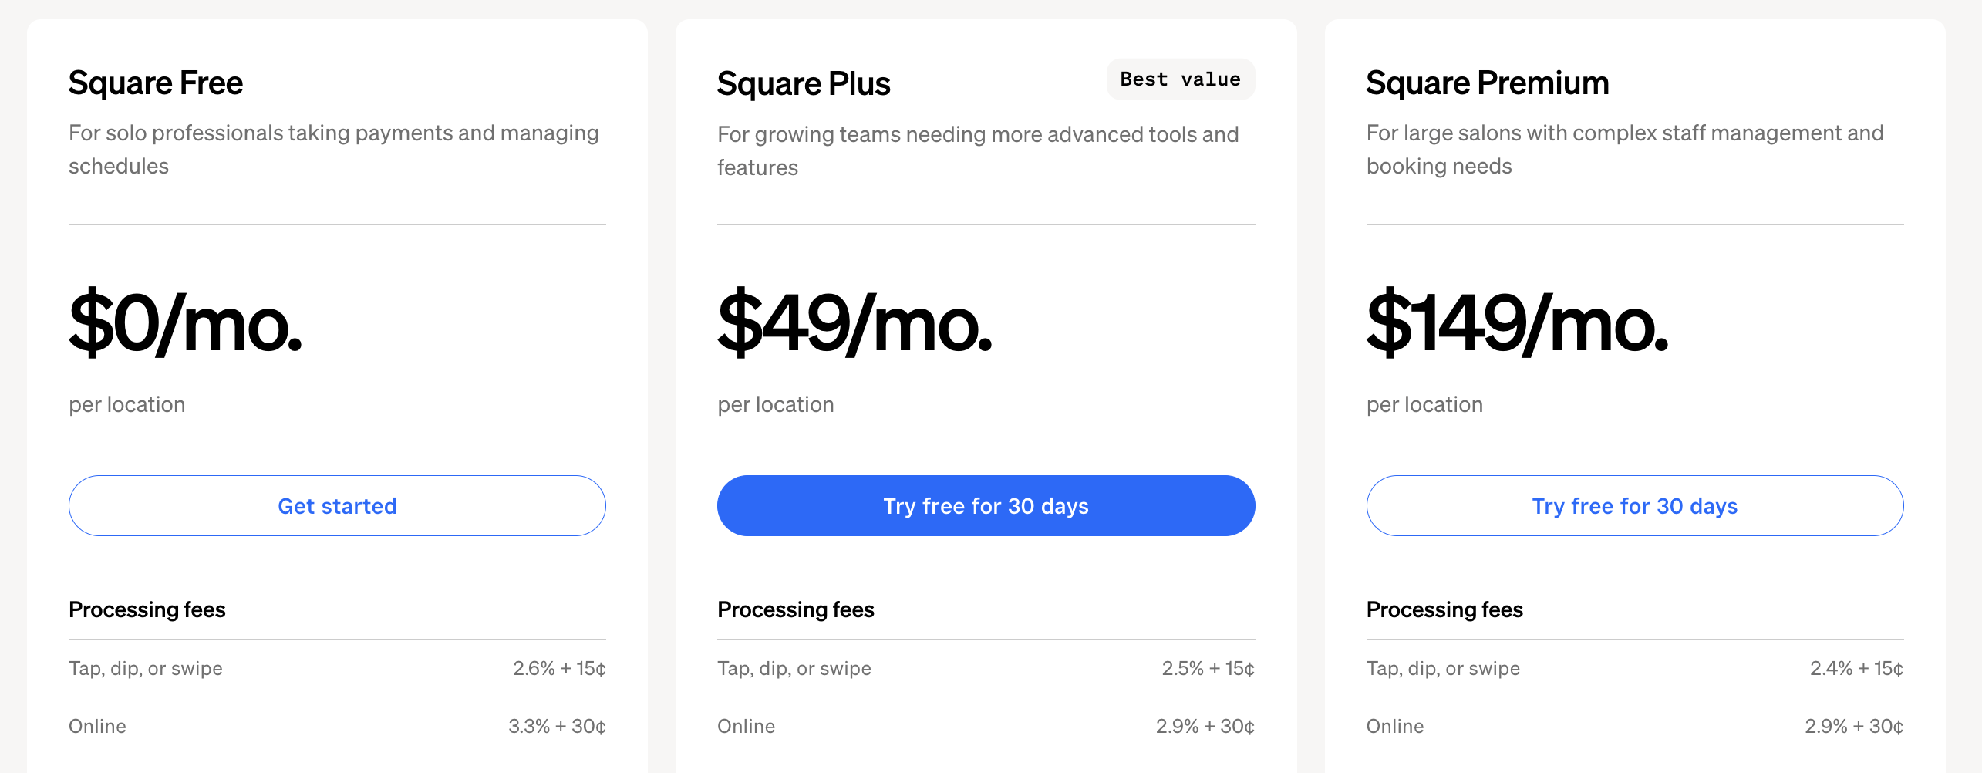The image size is (1982, 773).
Task: Click the Get started button
Action: pos(337,505)
